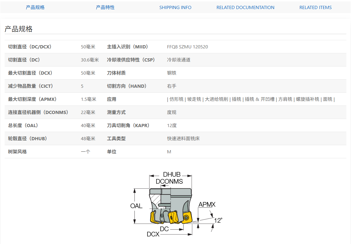Go to the SHIPPING INFO tab
Screen dimensions: 351x244
[175, 8]
